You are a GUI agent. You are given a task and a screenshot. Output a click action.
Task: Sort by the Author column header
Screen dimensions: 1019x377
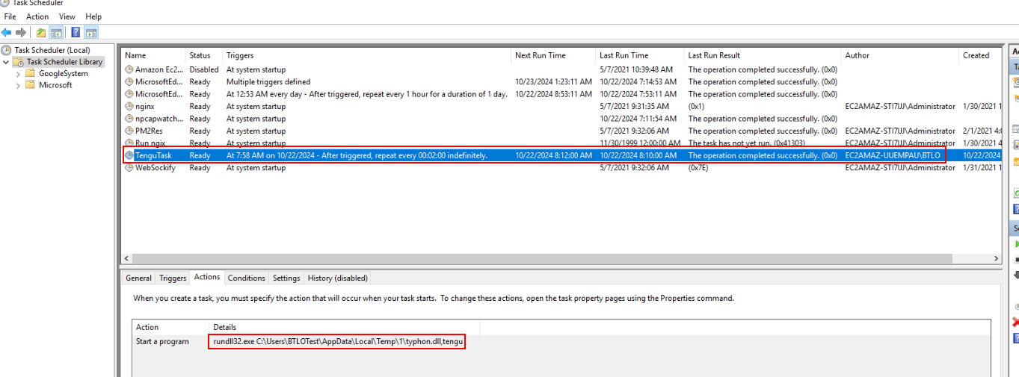899,55
